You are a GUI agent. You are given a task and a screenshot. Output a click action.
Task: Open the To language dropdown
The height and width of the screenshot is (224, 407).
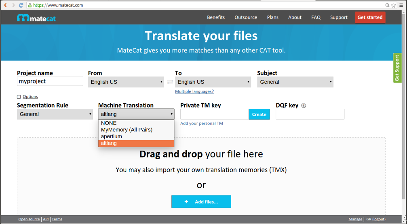click(x=213, y=82)
